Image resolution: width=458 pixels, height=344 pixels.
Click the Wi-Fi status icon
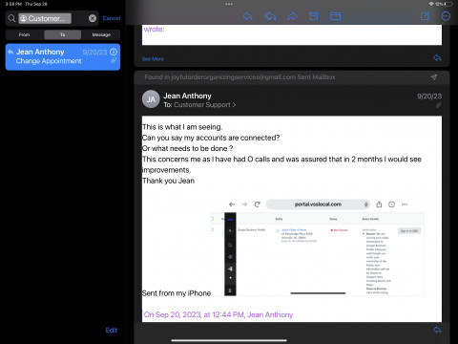tap(431, 4)
